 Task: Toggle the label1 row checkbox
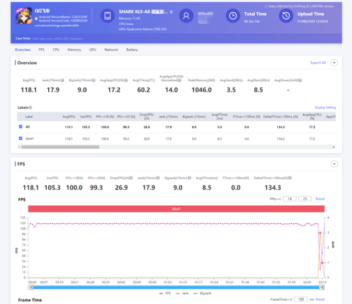[21, 138]
